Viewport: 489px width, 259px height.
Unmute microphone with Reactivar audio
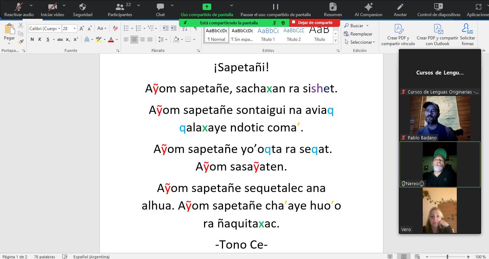point(19,10)
